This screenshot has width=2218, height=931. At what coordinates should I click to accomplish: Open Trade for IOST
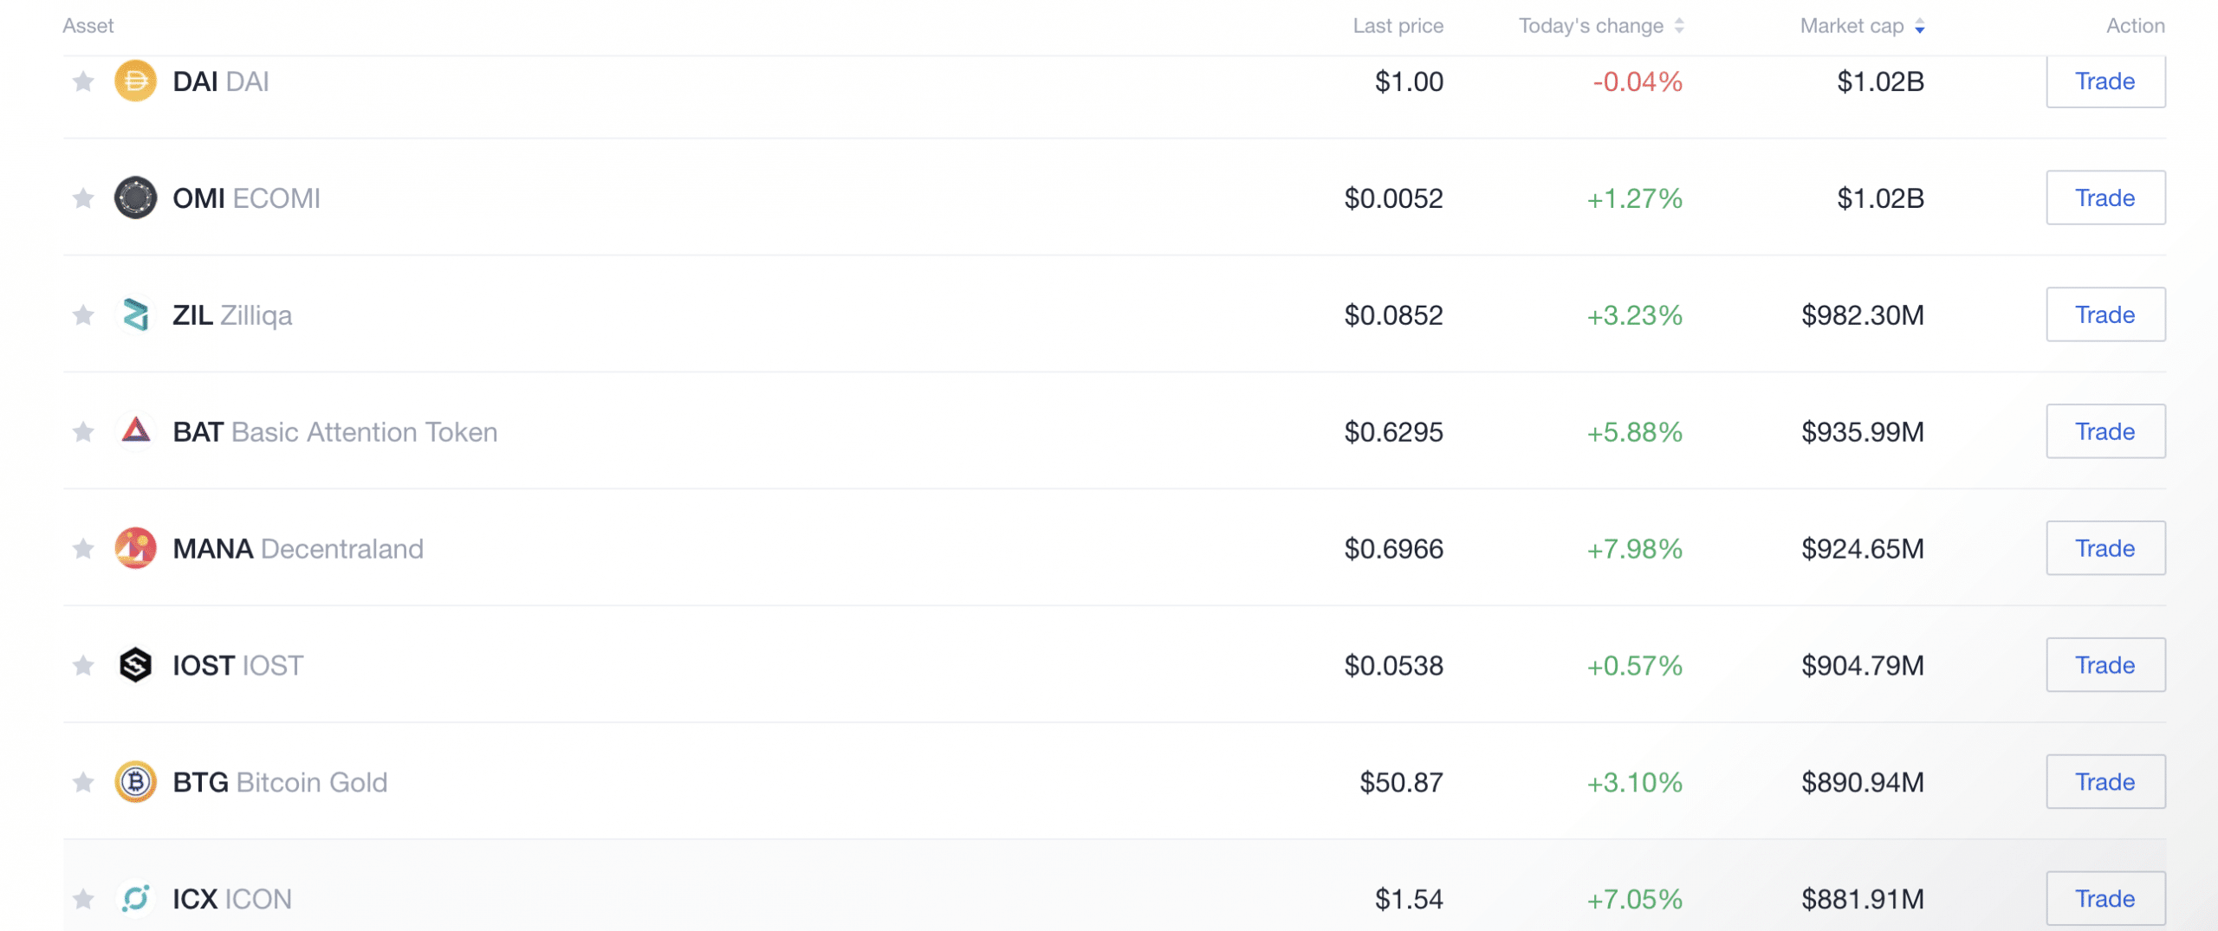coord(2105,665)
